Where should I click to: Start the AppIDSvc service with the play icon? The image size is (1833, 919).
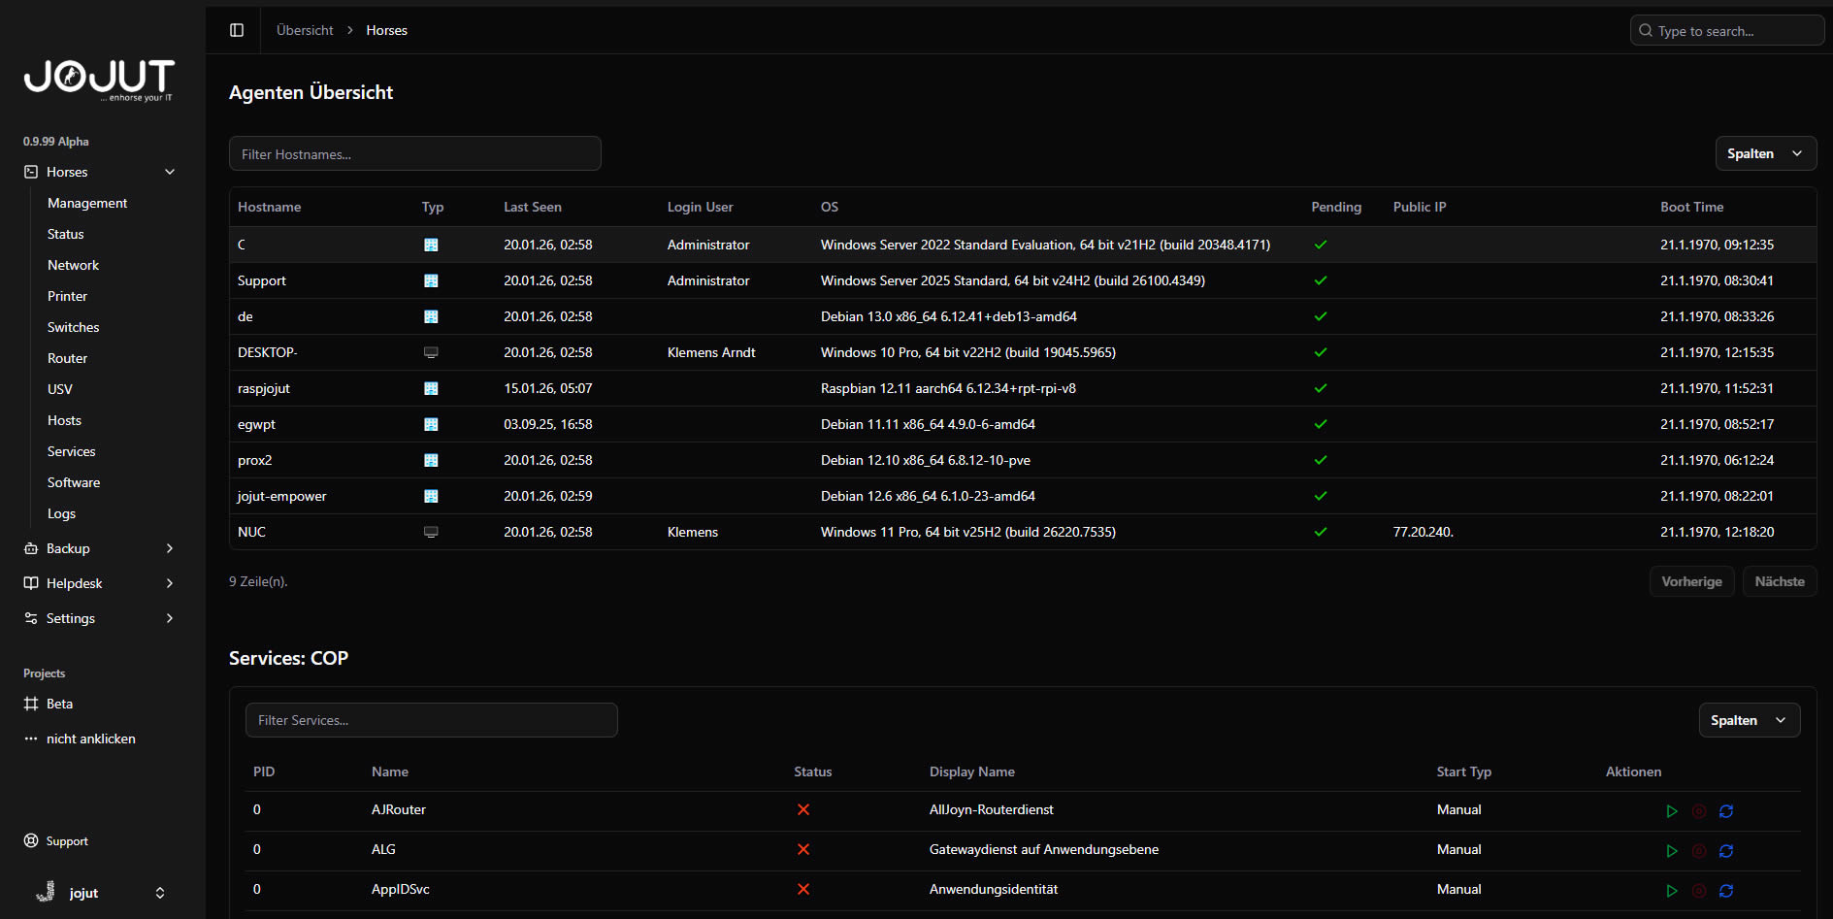pos(1671,891)
